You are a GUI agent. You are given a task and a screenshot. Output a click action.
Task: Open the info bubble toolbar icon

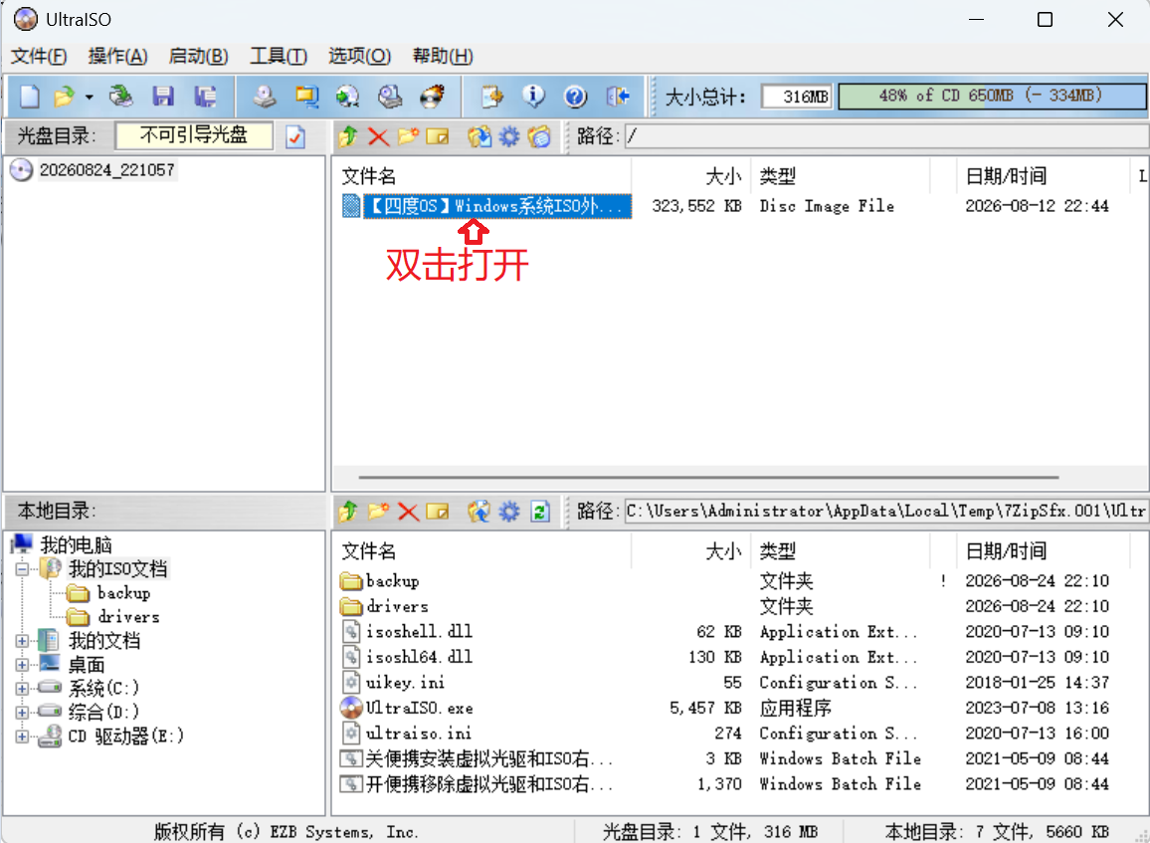(x=533, y=97)
